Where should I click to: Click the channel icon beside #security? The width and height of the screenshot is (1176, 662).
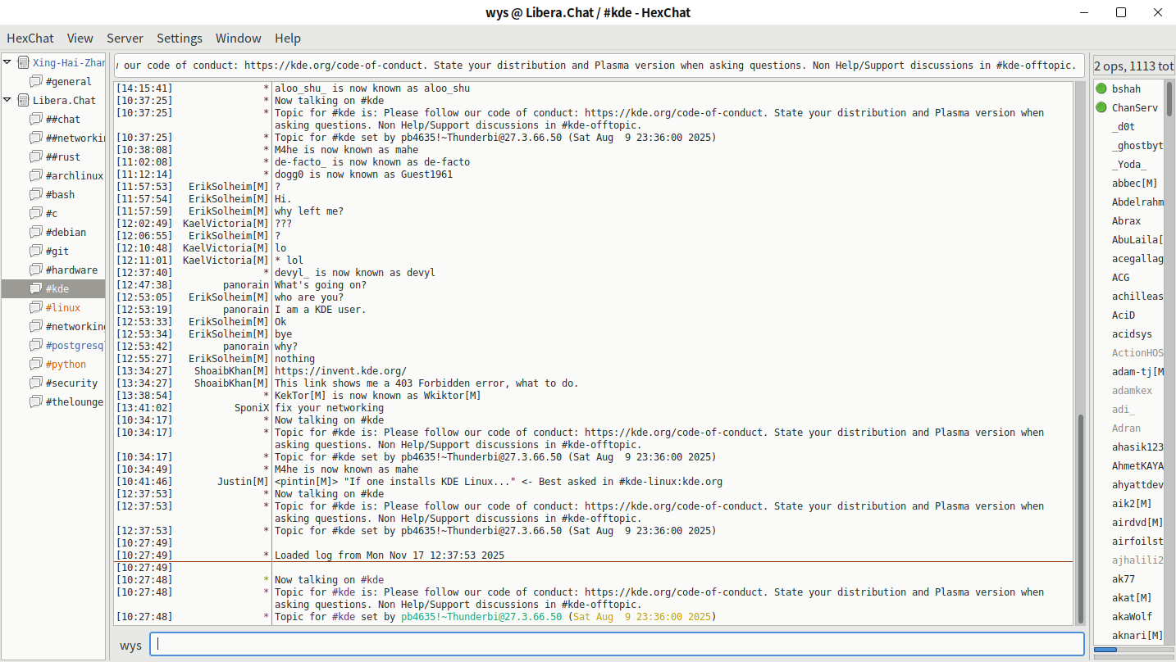[x=35, y=383]
